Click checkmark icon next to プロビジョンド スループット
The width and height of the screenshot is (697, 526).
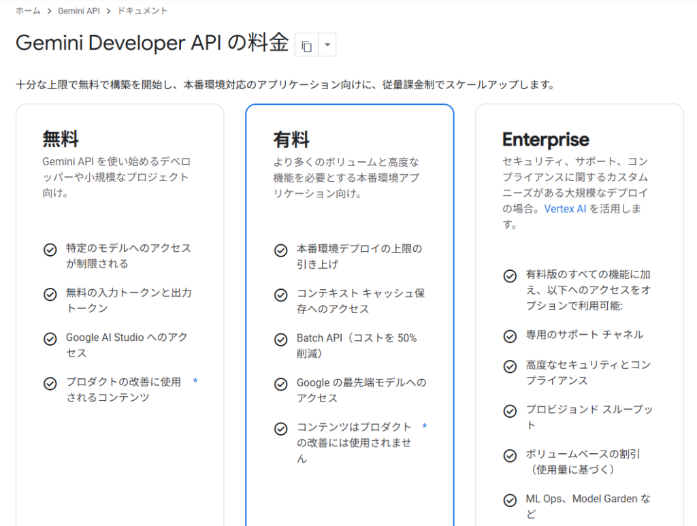510,411
